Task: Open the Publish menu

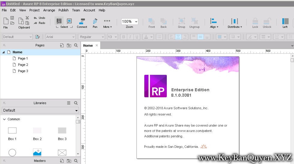Action: 64,10
